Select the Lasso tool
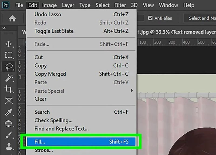 (9, 66)
